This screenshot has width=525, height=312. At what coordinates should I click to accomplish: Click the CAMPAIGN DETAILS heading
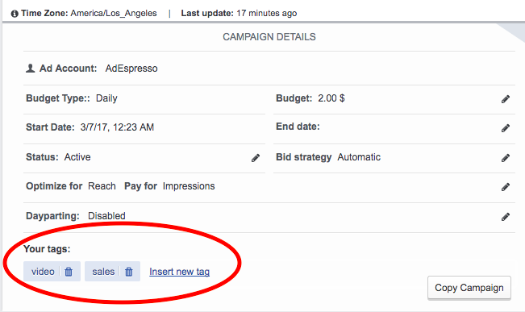pos(269,37)
